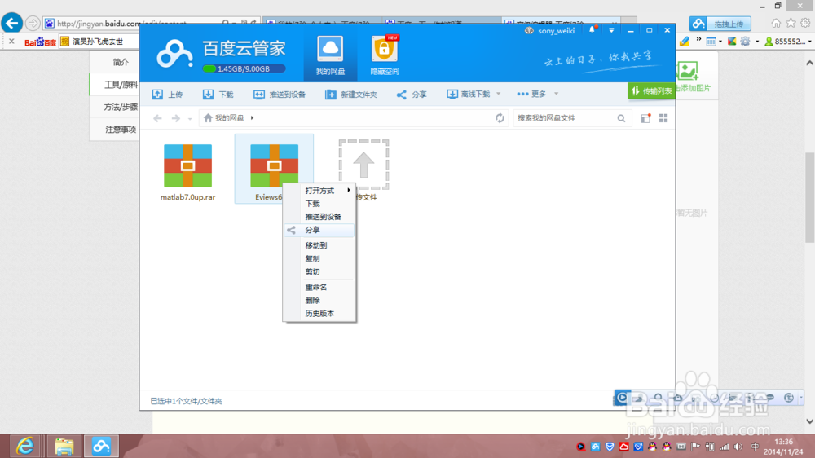The width and height of the screenshot is (815, 458).
Task: Click the 离线下载 offline download button
Action: tap(469, 94)
